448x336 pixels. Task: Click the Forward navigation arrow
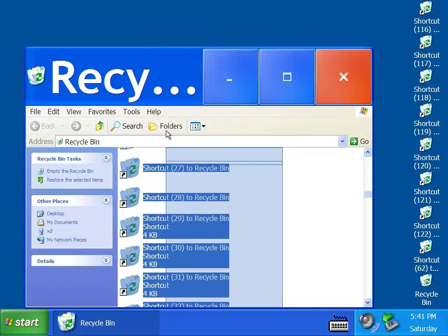(76, 126)
